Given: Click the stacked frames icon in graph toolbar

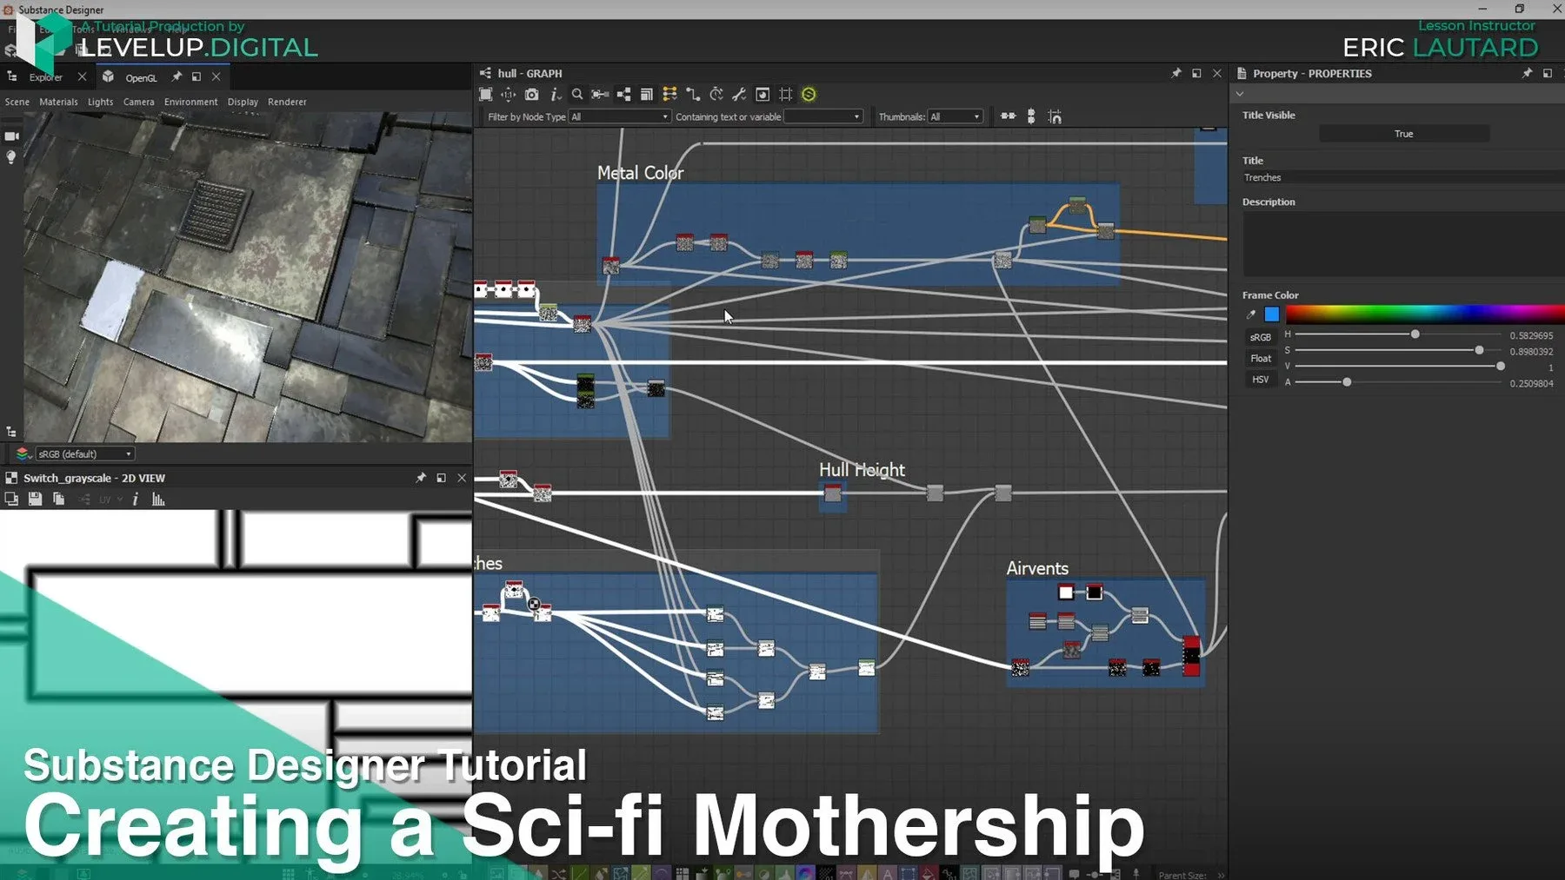Looking at the screenshot, I should click(x=647, y=95).
